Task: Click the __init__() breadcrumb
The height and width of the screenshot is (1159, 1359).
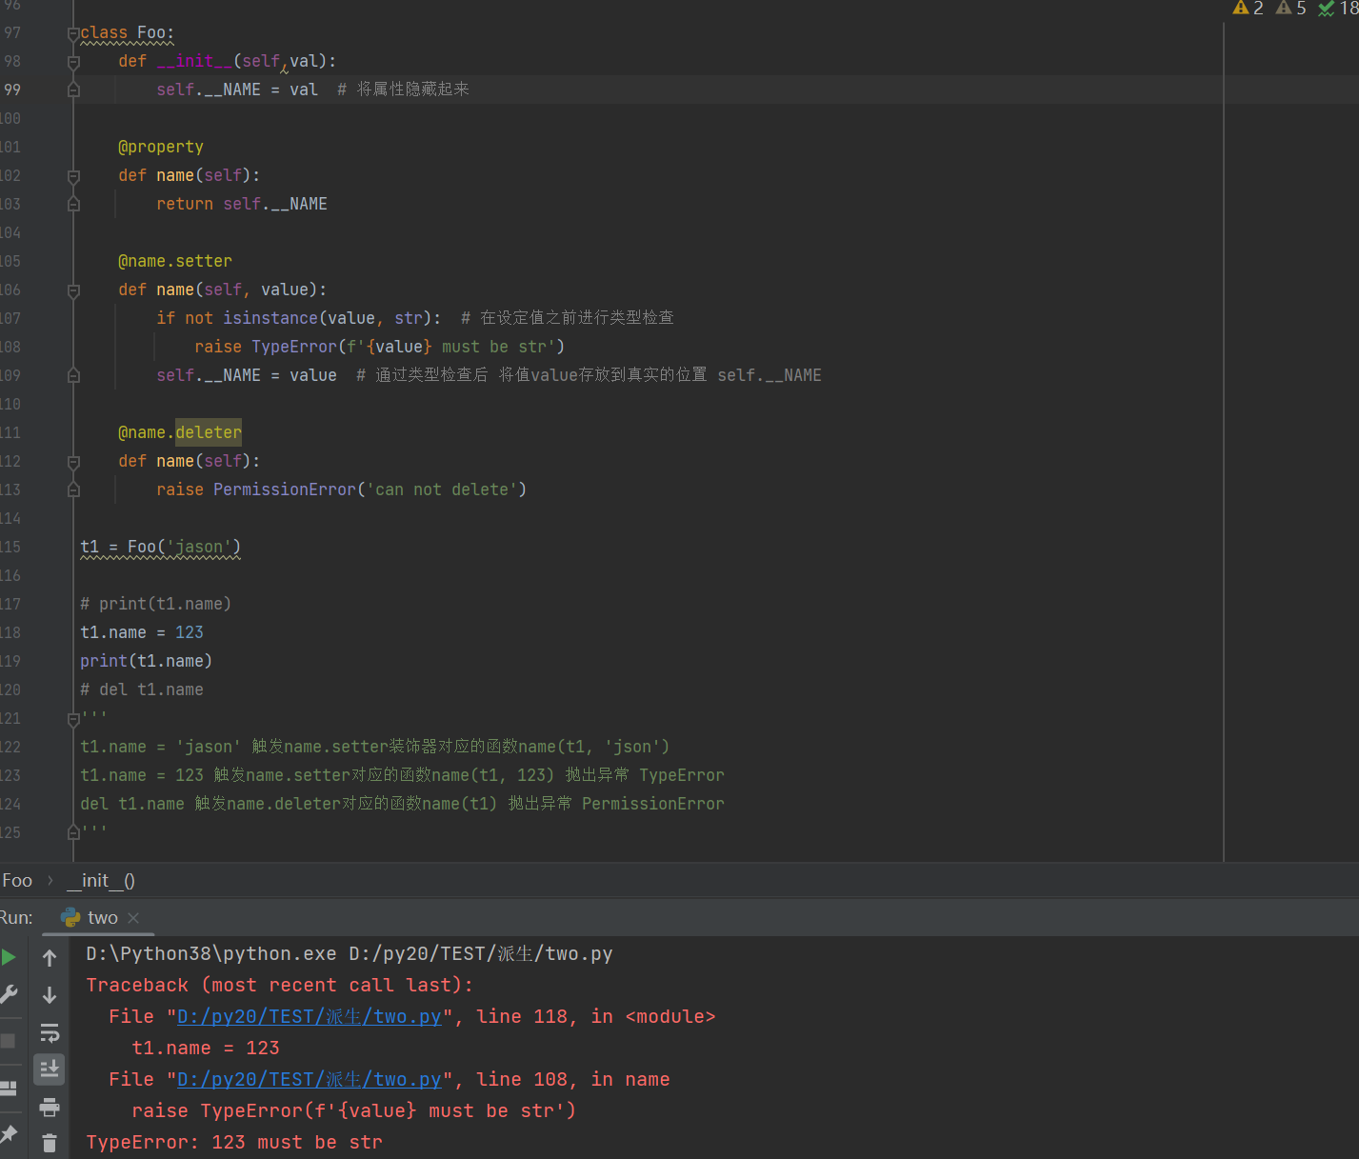Action: point(101,881)
